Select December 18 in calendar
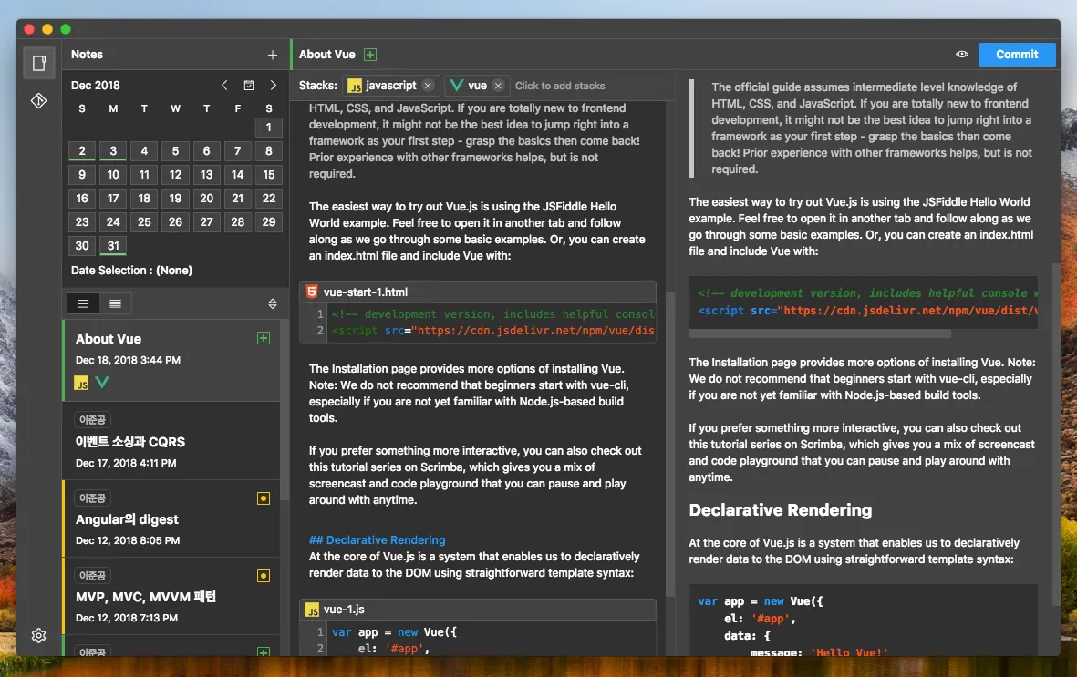The width and height of the screenshot is (1077, 677). [x=144, y=199]
